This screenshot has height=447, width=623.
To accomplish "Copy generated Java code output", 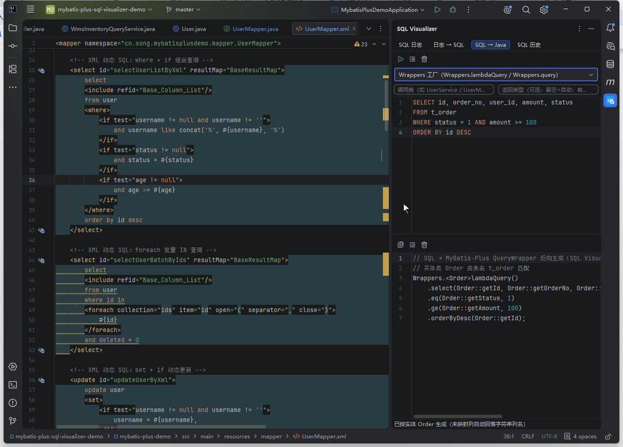I will (401, 245).
